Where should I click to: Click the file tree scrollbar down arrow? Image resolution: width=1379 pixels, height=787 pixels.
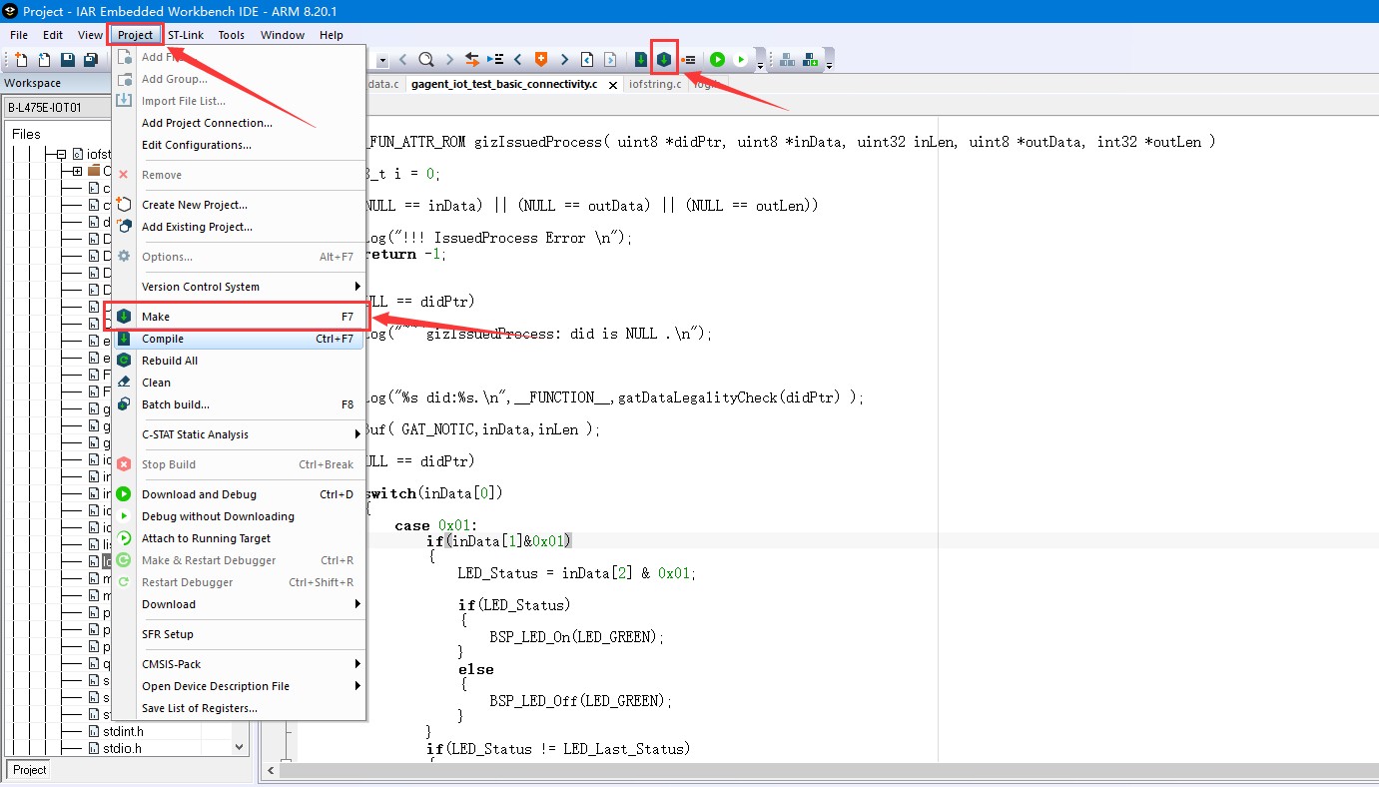pos(239,746)
